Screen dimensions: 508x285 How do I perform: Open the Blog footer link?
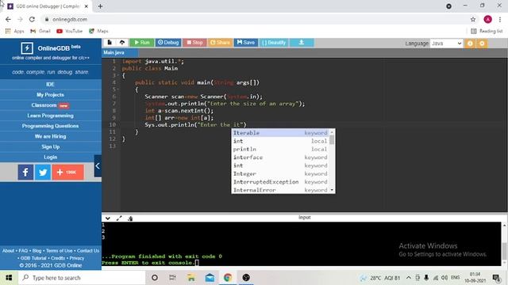point(37,251)
